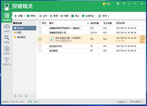
Task: Delete the folder using the bottom X icon
Action: 21,96
